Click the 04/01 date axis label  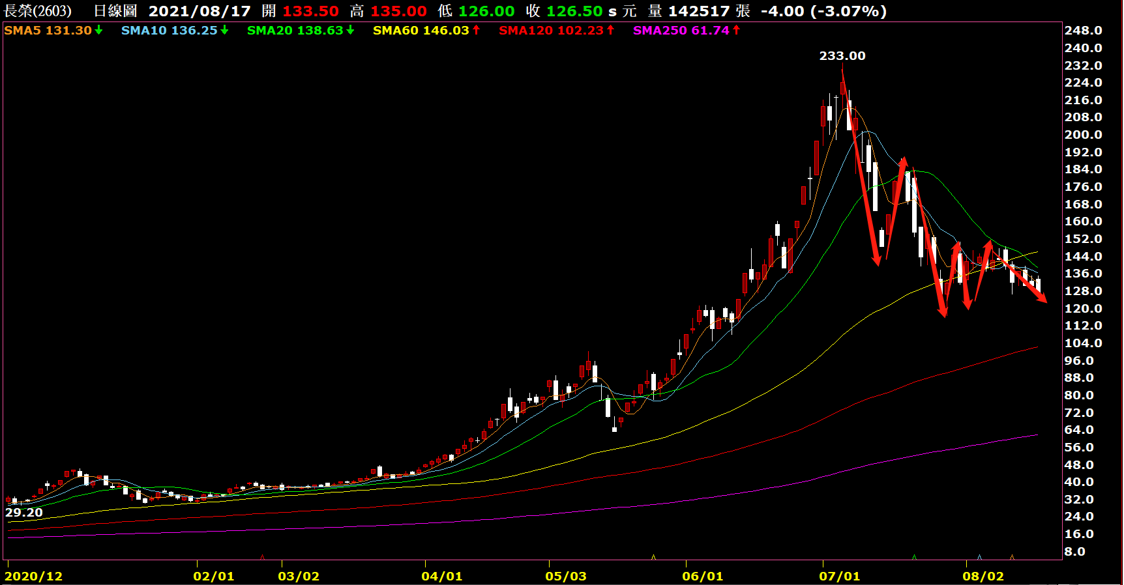coord(441,576)
